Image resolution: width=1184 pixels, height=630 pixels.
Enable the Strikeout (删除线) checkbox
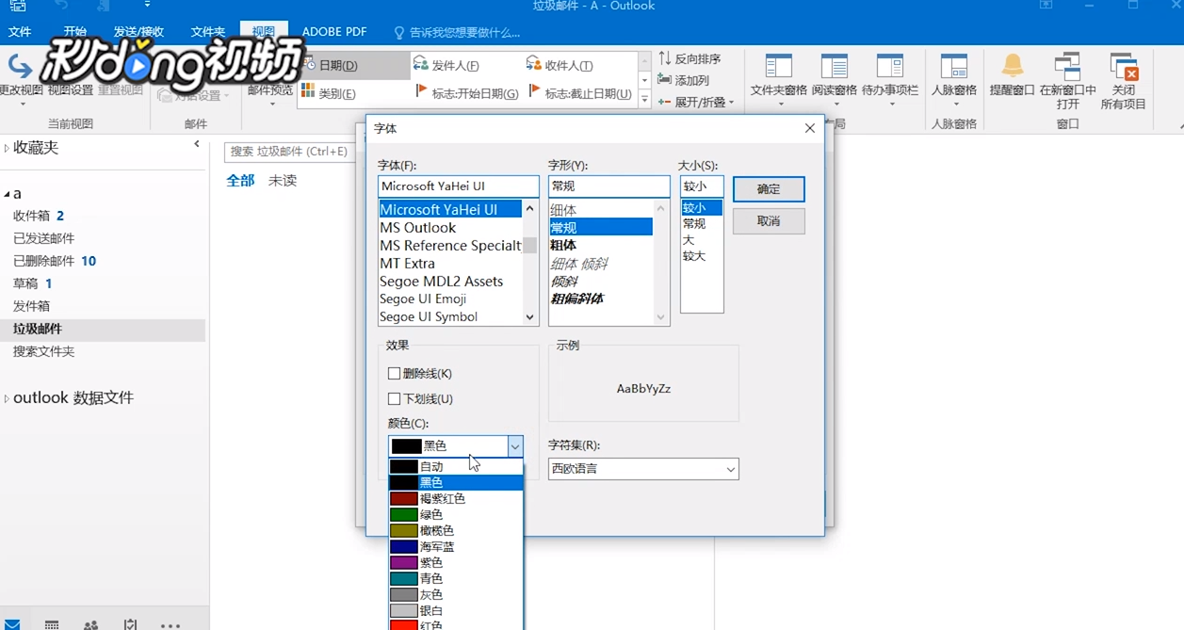point(395,374)
